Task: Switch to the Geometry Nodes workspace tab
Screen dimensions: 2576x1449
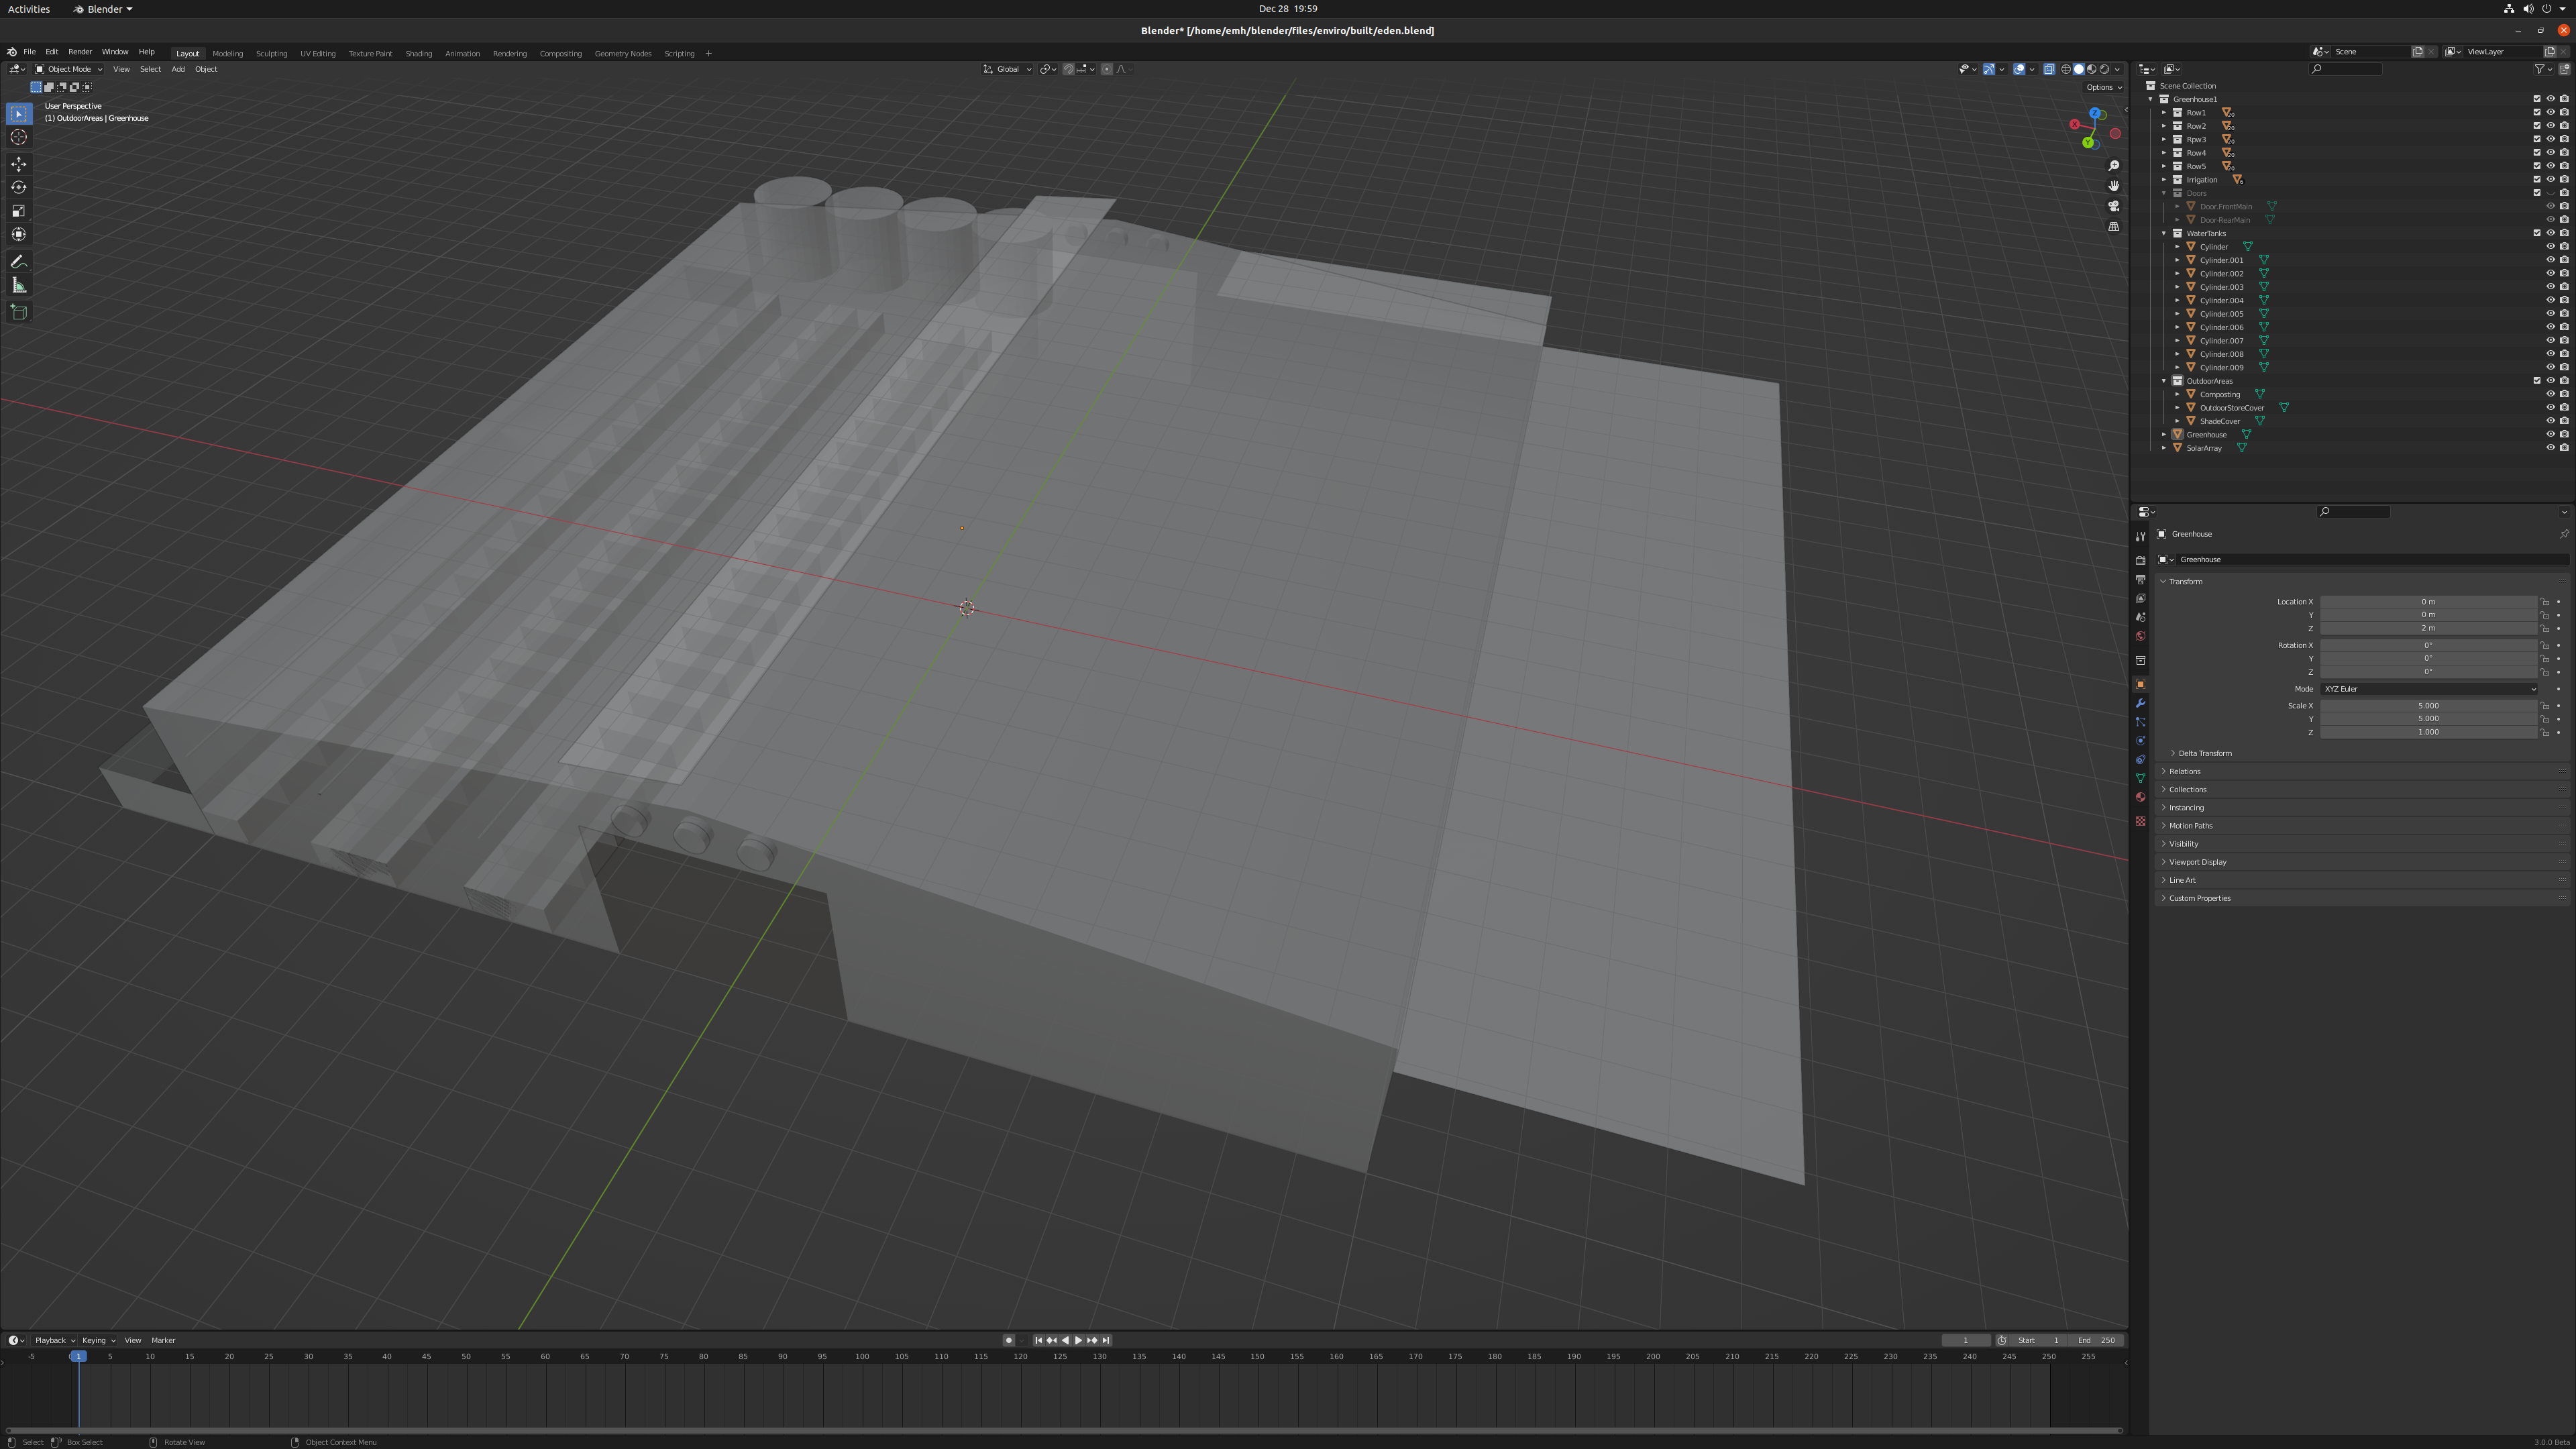Action: point(622,53)
